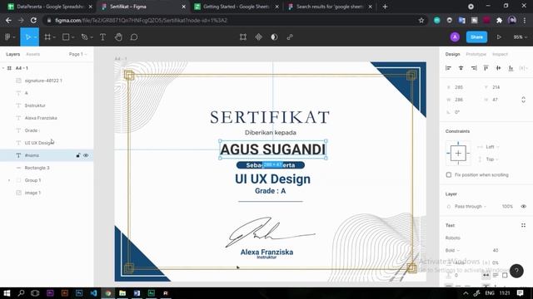Select the Auto width text resize option

(486, 275)
